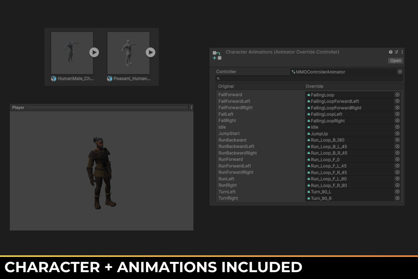Select the MMOControllerAnimator controller icon

pos(294,71)
